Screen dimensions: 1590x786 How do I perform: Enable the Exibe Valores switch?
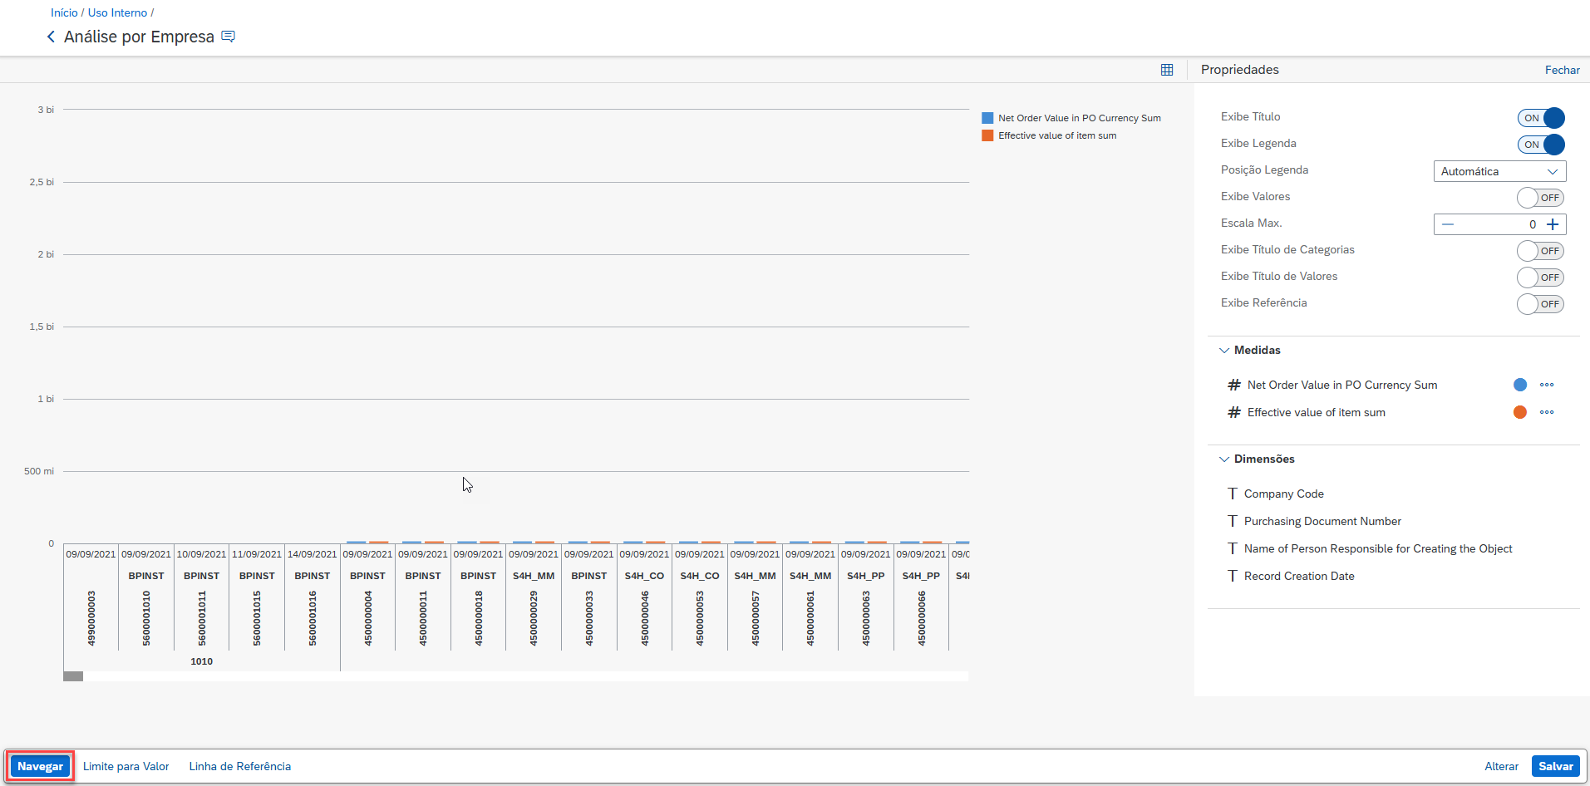(x=1540, y=198)
